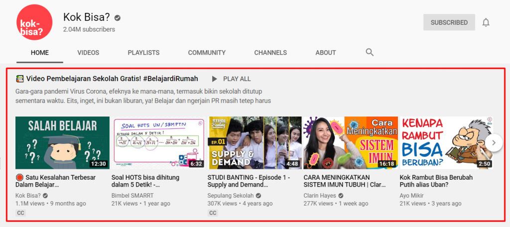Click Kok Bisa? uploader name under first video
The height and width of the screenshot is (227, 510).
[28, 196]
